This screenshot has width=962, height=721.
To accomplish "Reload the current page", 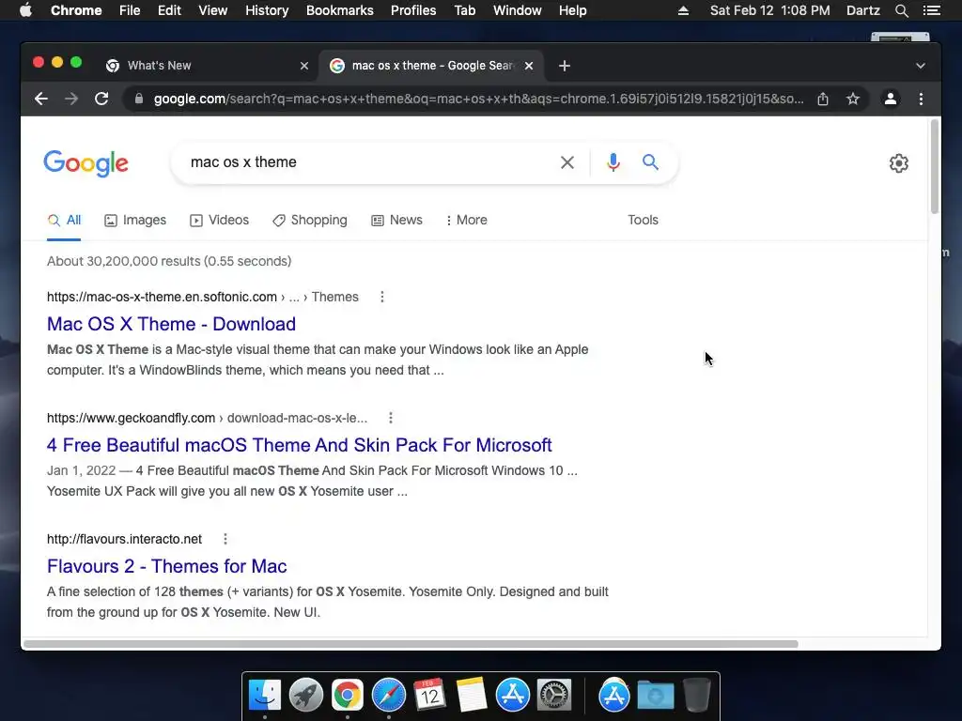I will click(101, 99).
